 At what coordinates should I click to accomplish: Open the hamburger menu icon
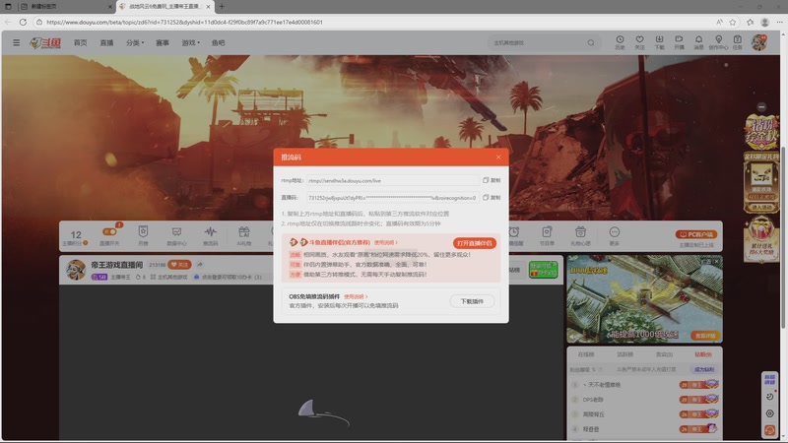point(17,42)
